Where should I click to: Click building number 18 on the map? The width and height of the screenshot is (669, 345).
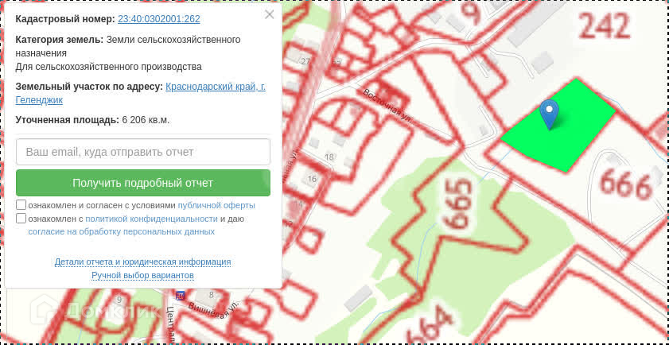tap(329, 157)
